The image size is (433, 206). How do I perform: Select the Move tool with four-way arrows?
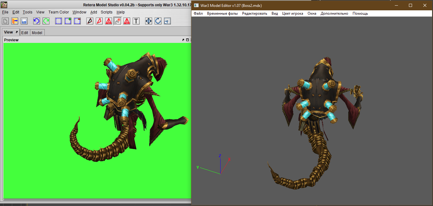pos(149,21)
